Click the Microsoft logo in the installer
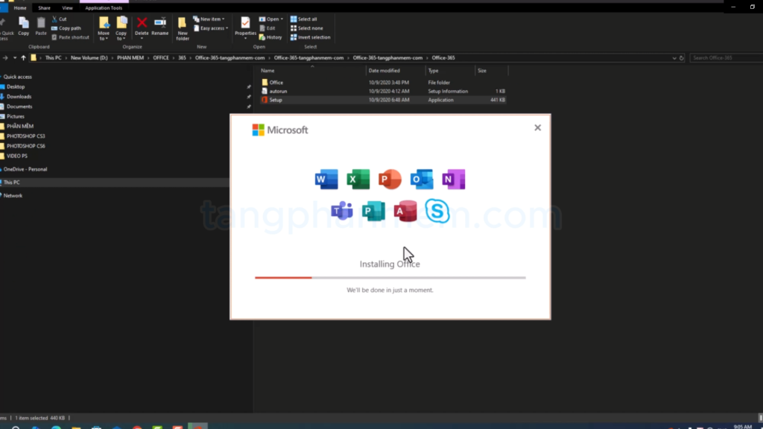 pyautogui.click(x=280, y=130)
